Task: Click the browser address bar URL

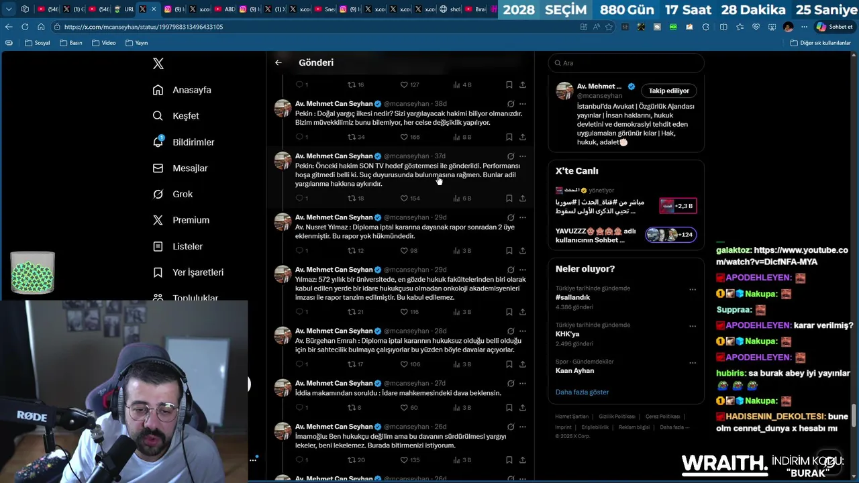Action: point(144,27)
